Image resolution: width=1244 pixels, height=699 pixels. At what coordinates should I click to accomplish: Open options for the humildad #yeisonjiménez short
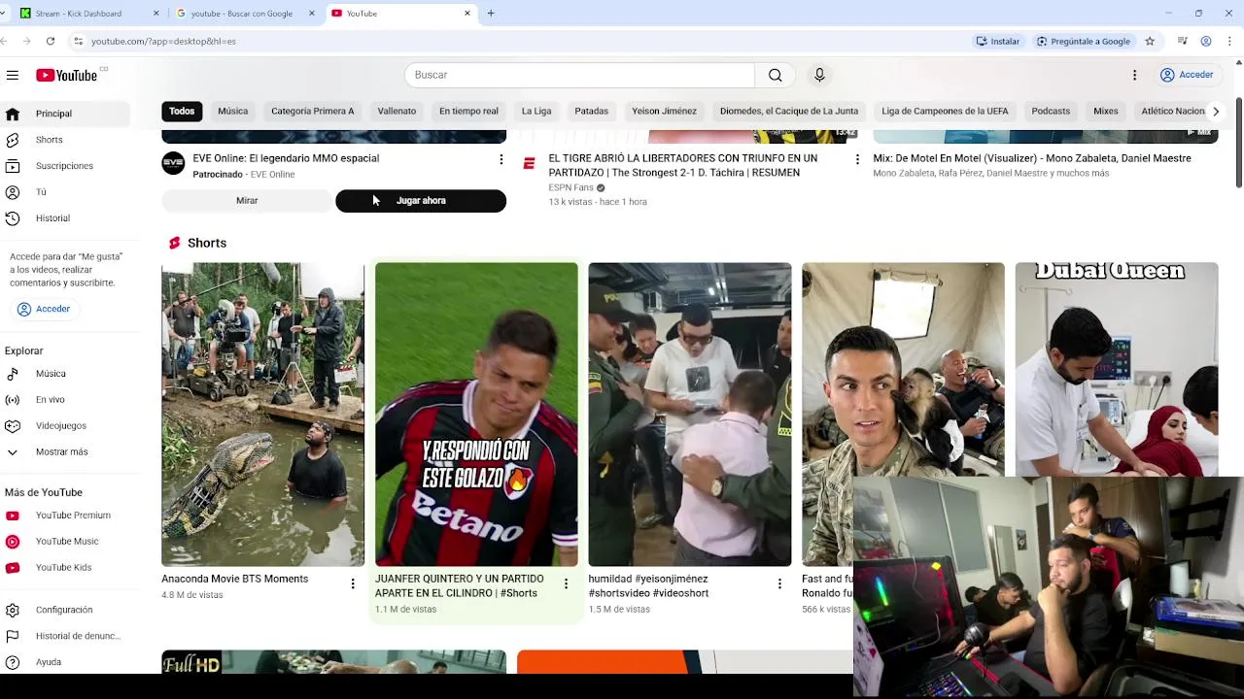click(x=779, y=583)
